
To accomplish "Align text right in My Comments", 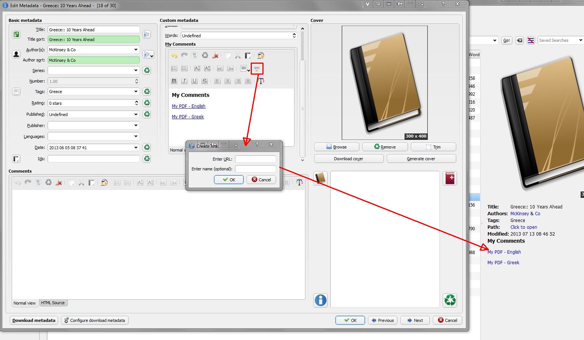I will tap(238, 81).
